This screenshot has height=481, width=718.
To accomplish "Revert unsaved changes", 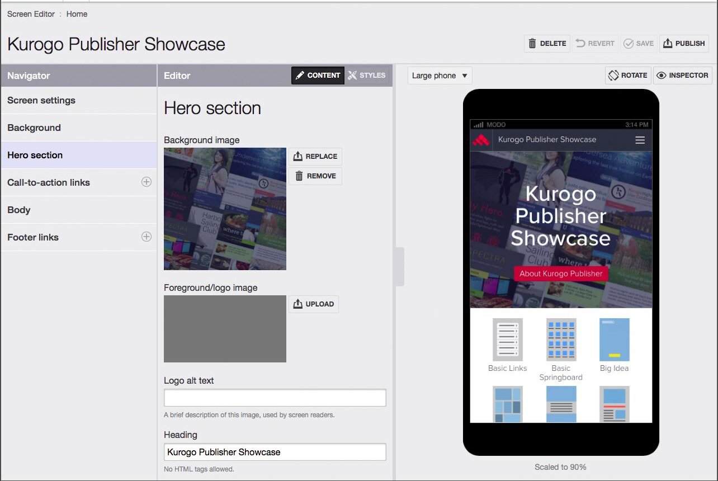I will pos(595,44).
